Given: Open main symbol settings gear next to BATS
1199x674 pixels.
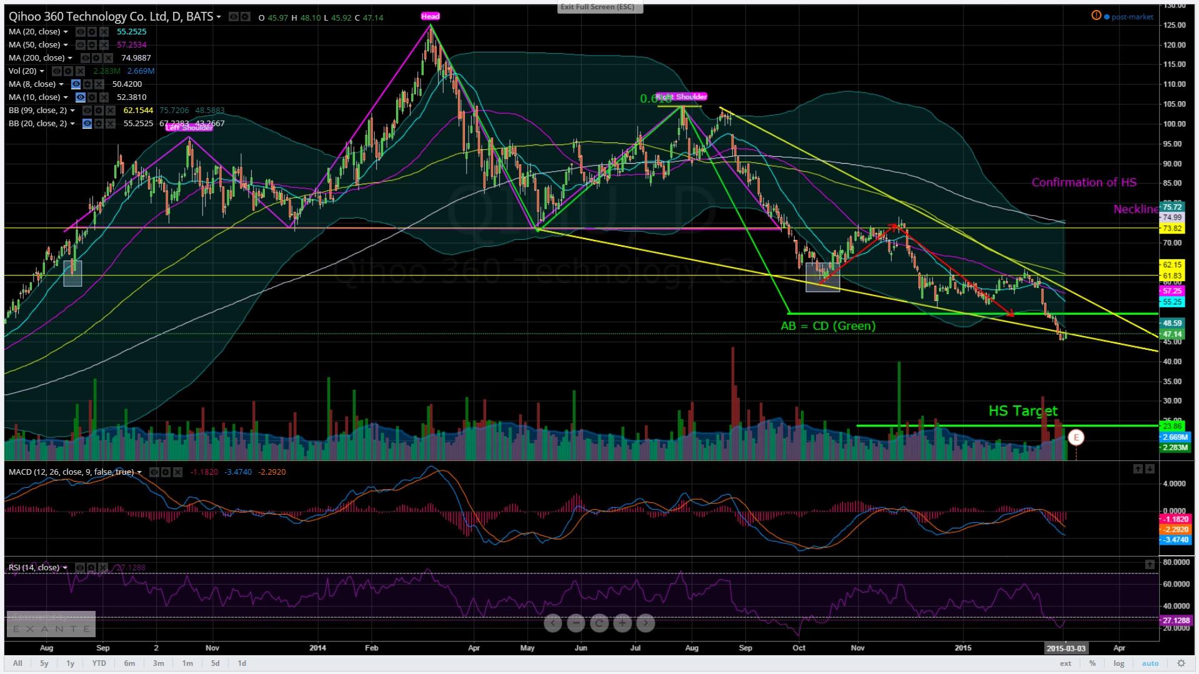Looking at the screenshot, I should click(245, 17).
